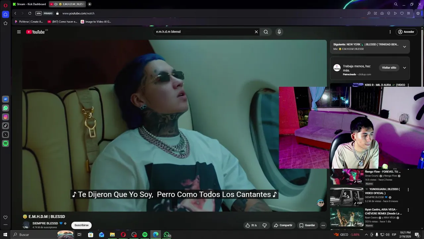Toggle the VPN badge
This screenshot has height=239, width=424.
point(39,13)
